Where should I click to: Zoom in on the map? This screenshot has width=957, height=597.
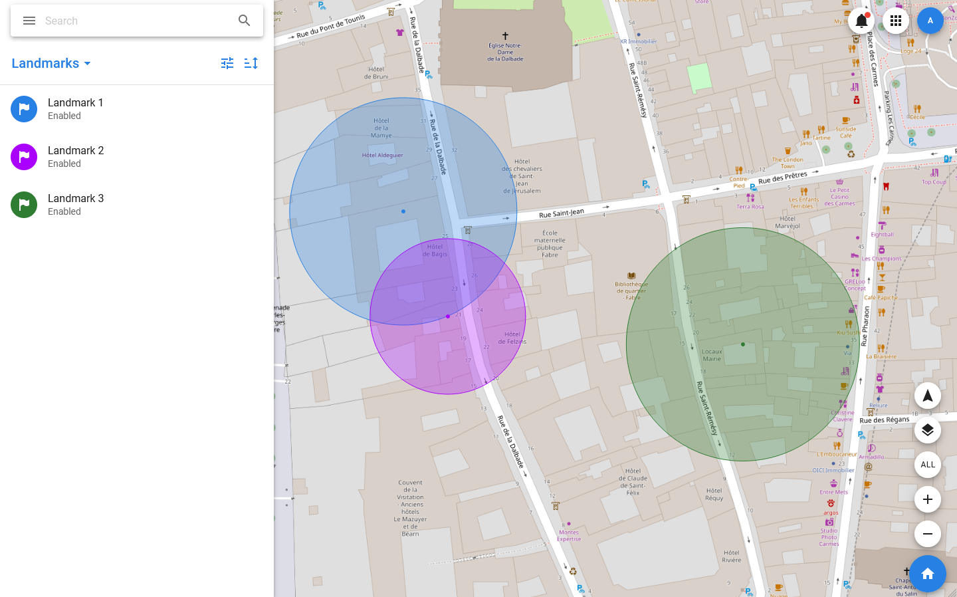pyautogui.click(x=927, y=499)
